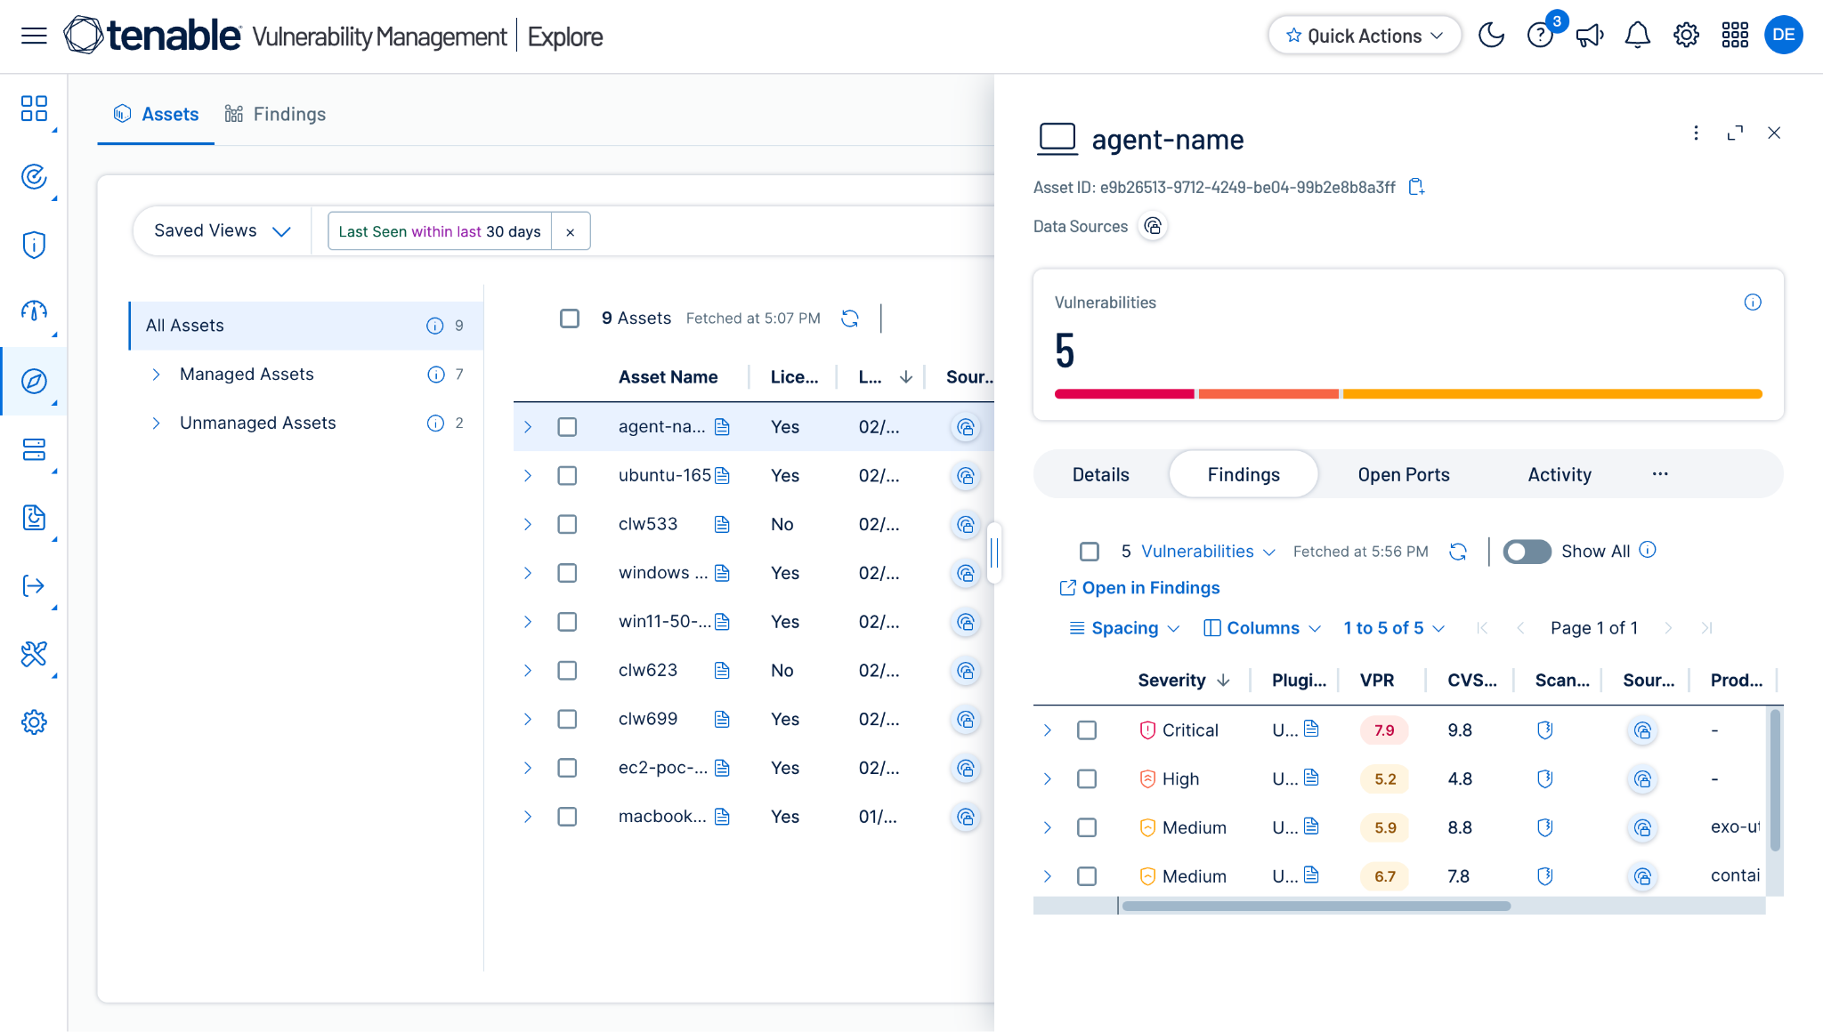Copy the Asset ID to clipboard
This screenshot has width=1823, height=1032.
[x=1416, y=187]
